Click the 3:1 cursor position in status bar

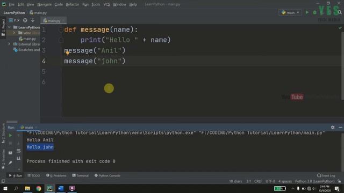coord(248,181)
